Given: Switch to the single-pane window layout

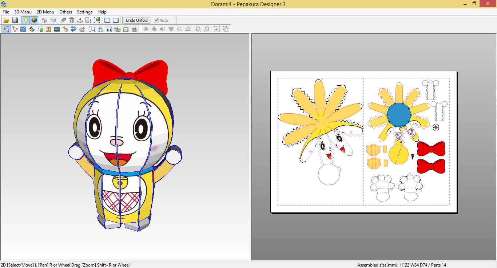Looking at the screenshot, I should coord(116,20).
